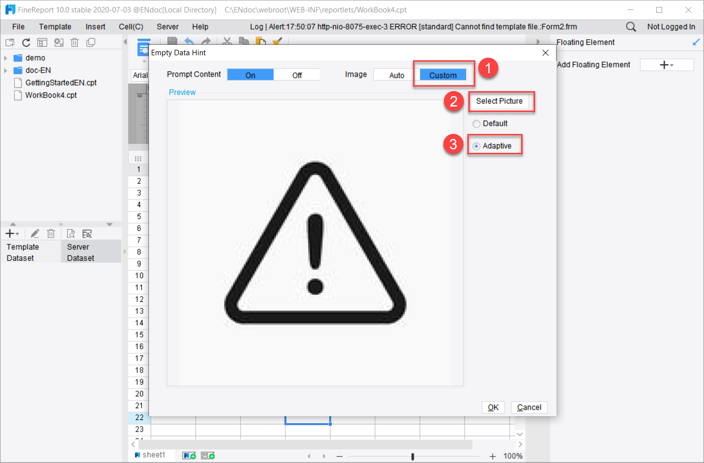Select the format painter brush icon
This screenshot has width=704, height=463.
(278, 41)
